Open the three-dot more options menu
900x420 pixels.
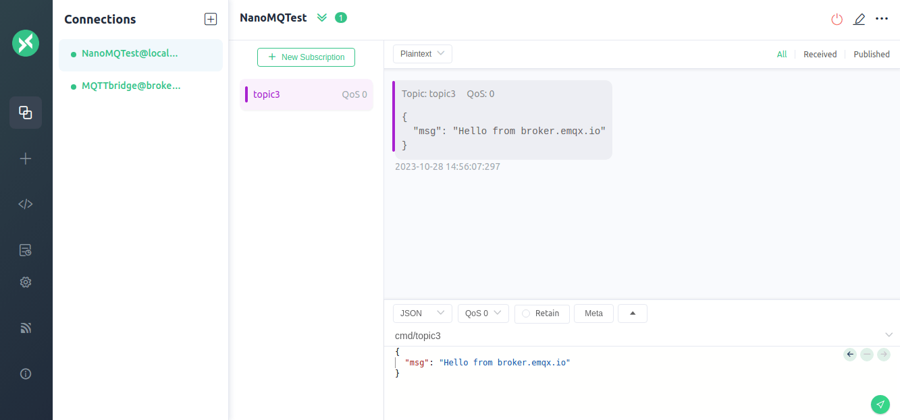tap(881, 19)
